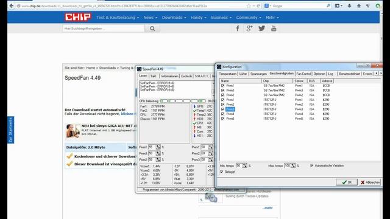Bookmark the page with the star icon
This screenshot has width=390, height=219.
249,6
